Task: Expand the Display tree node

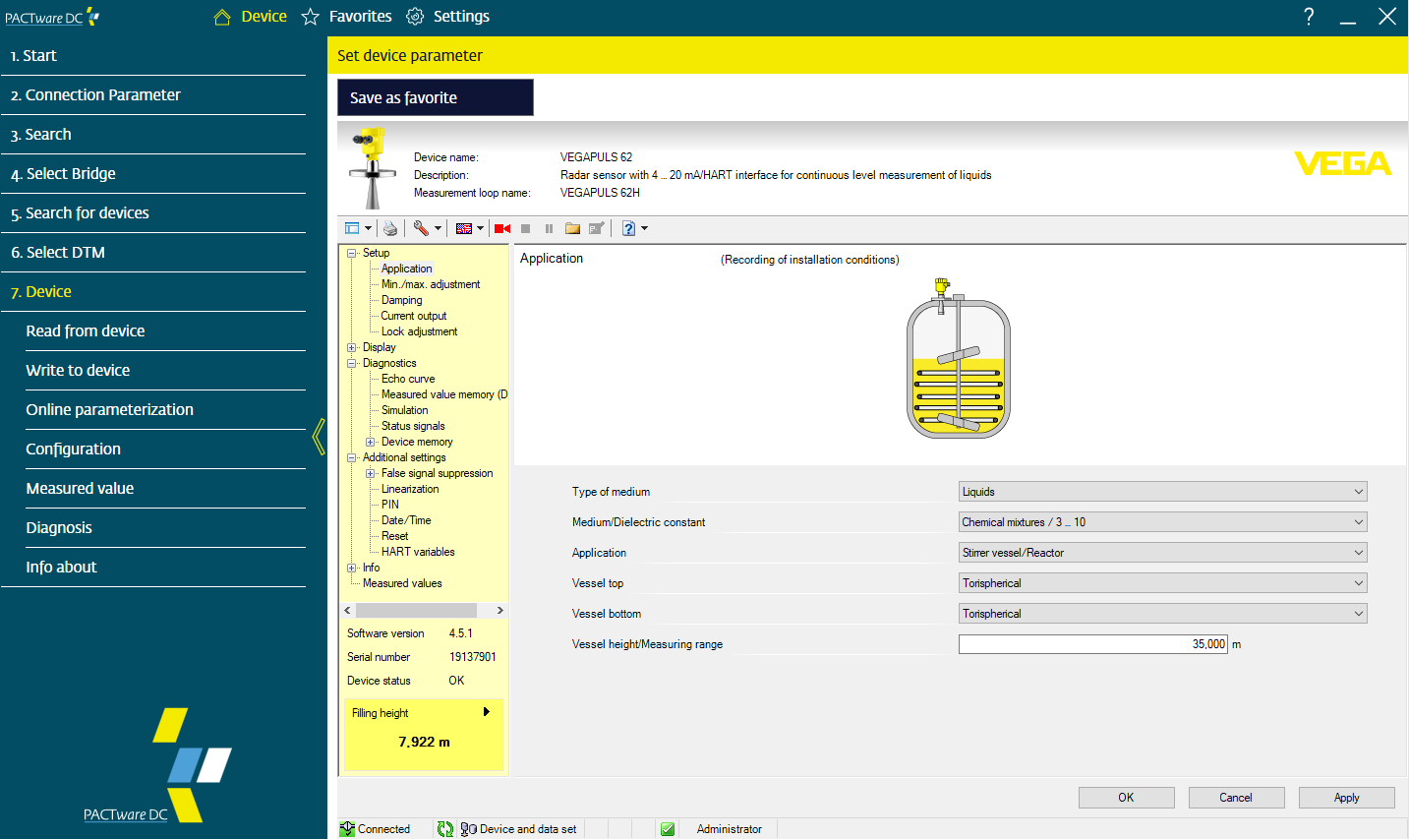Action: coord(352,347)
